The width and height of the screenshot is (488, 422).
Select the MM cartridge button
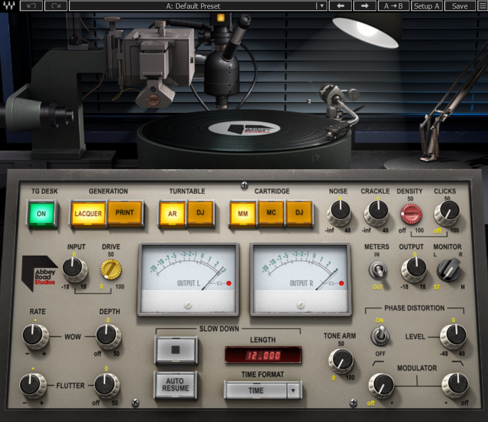click(x=243, y=213)
